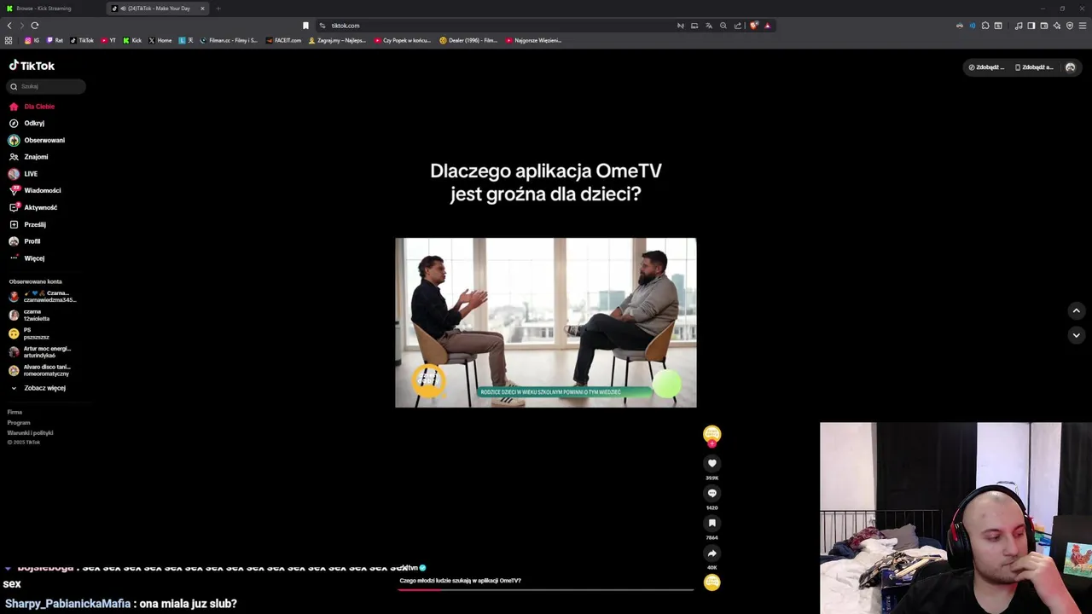Screen dimensions: 1092x614
Task: Open the FACEIT.com bookmark
Action: point(284,40)
